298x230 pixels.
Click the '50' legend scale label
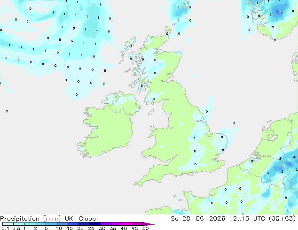[x=145, y=228]
